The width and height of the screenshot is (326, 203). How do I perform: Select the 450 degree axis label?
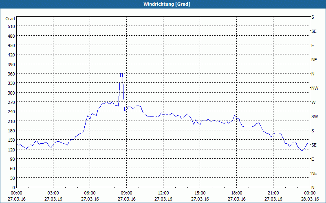12,45
